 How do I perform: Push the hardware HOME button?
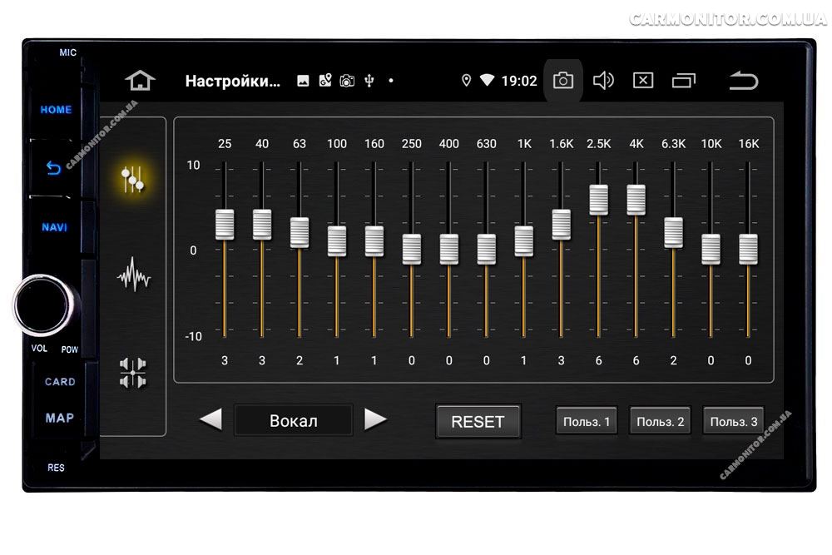56,109
